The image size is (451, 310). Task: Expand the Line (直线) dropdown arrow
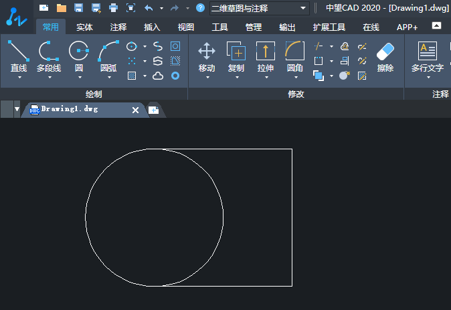[x=19, y=78]
